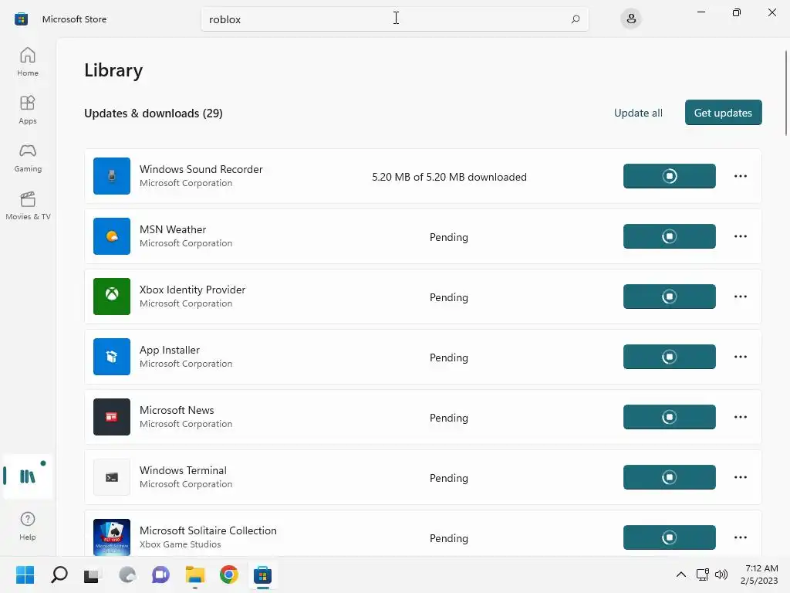Viewport: 790px width, 593px height.
Task: Select the Library icon in sidebar
Action: coord(28,476)
